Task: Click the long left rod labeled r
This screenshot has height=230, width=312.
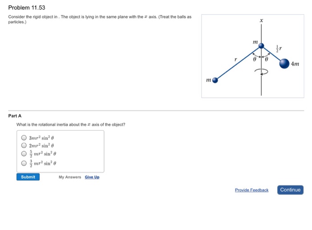Action: pyautogui.click(x=238, y=63)
